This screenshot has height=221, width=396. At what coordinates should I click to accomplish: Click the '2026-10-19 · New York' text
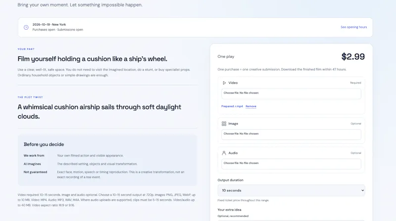pyautogui.click(x=49, y=24)
